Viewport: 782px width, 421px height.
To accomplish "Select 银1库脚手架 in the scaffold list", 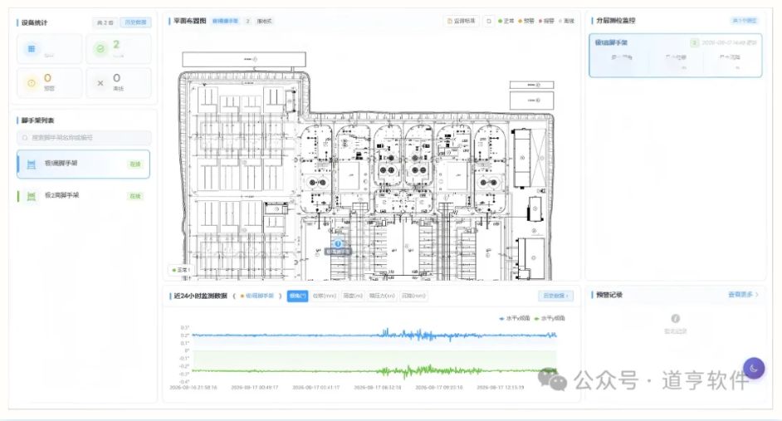I will pos(83,164).
